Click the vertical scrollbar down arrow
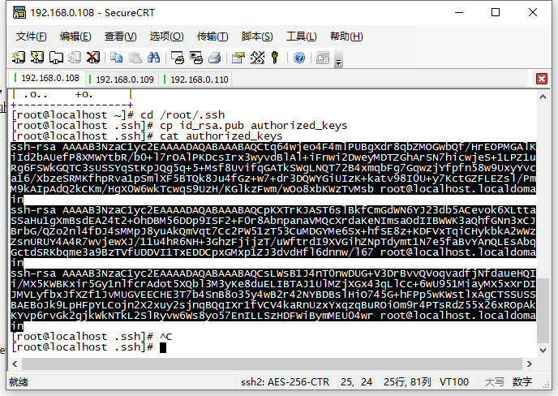 [543, 351]
